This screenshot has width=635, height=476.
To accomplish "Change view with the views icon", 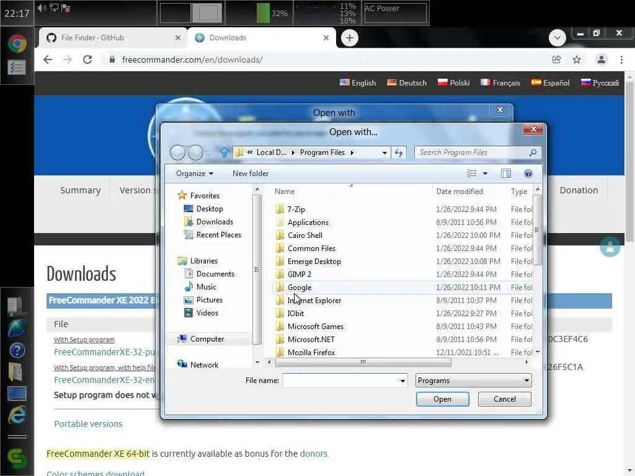I will pyautogui.click(x=472, y=174).
